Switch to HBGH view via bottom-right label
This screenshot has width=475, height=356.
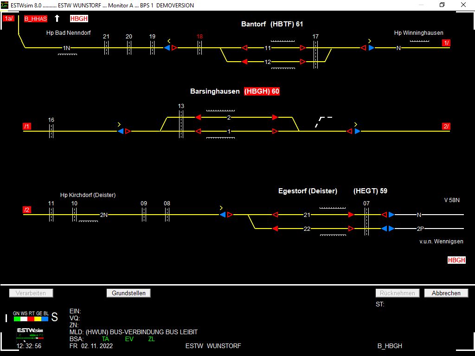[456, 260]
